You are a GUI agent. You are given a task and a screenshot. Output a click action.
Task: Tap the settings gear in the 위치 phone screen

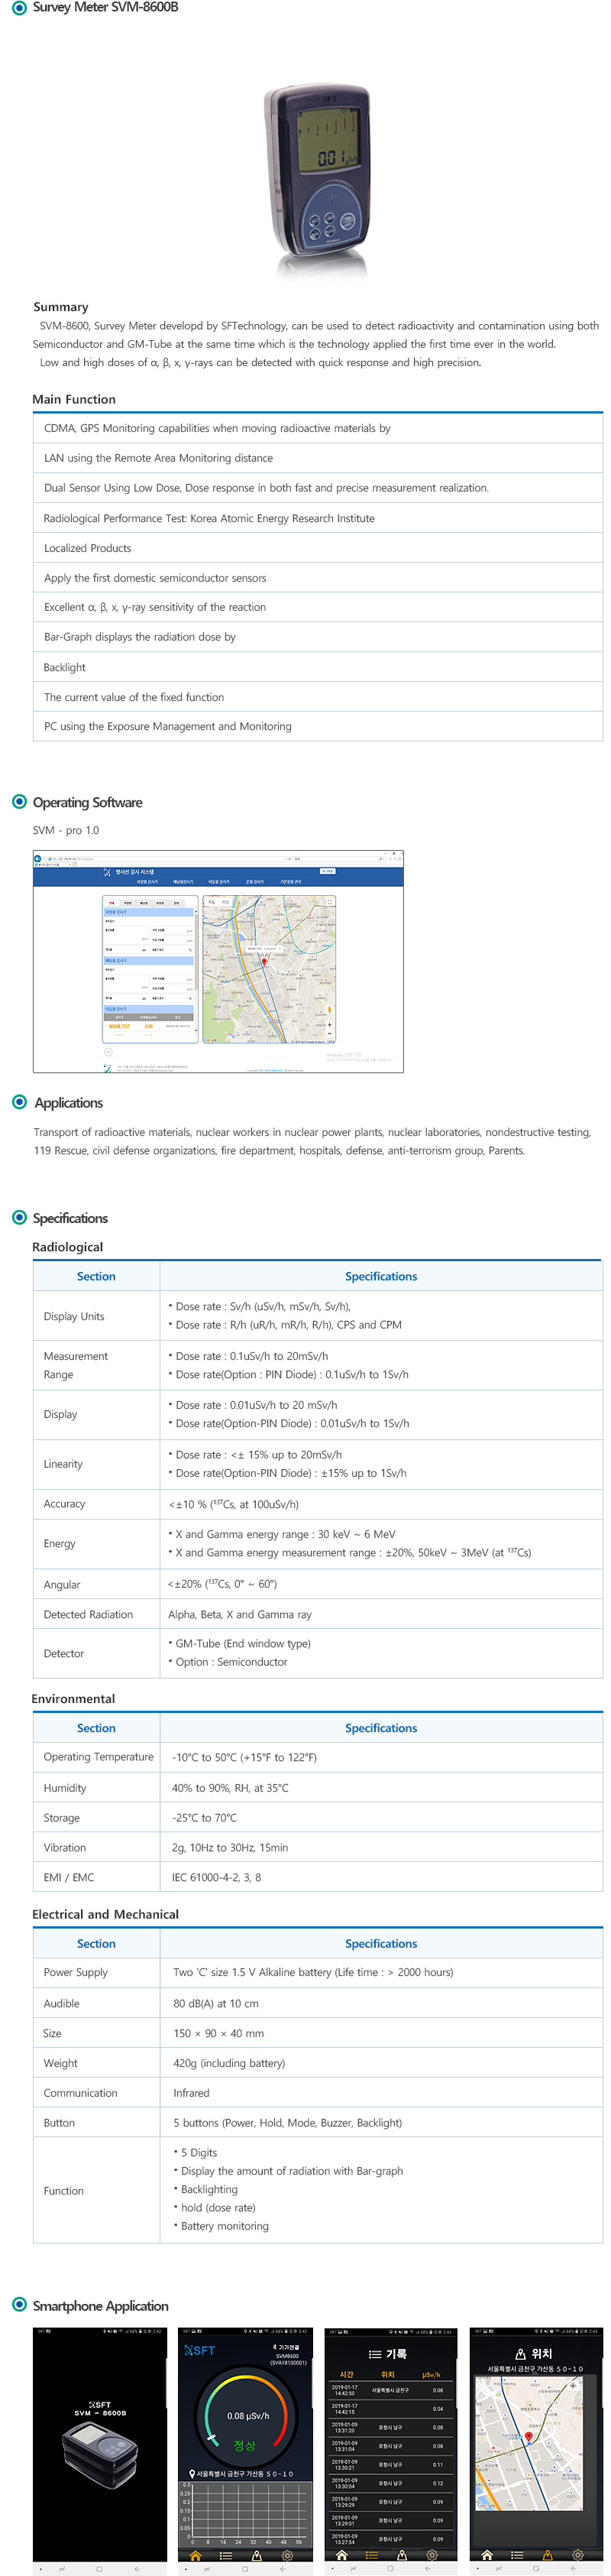click(578, 2555)
